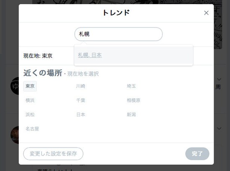Click the 完了 button
Viewport: 230px width, 171px height.
click(197, 154)
